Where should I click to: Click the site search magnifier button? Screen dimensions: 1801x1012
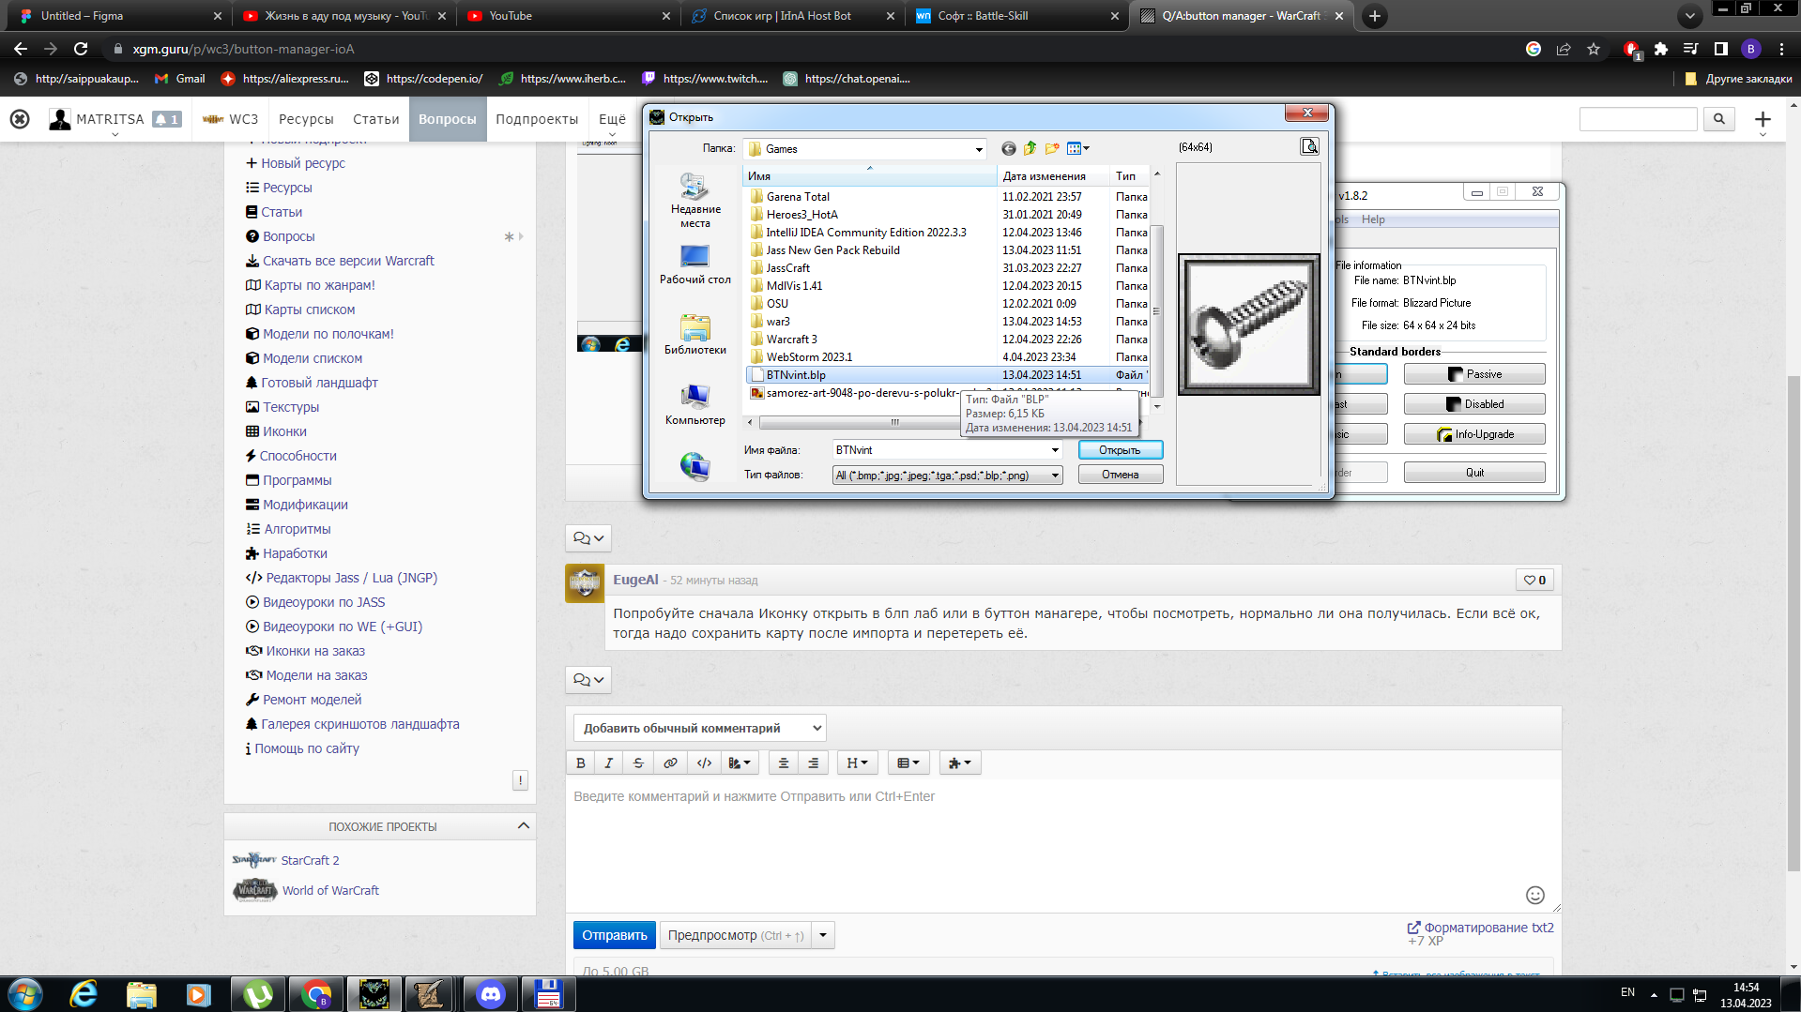pos(1719,119)
